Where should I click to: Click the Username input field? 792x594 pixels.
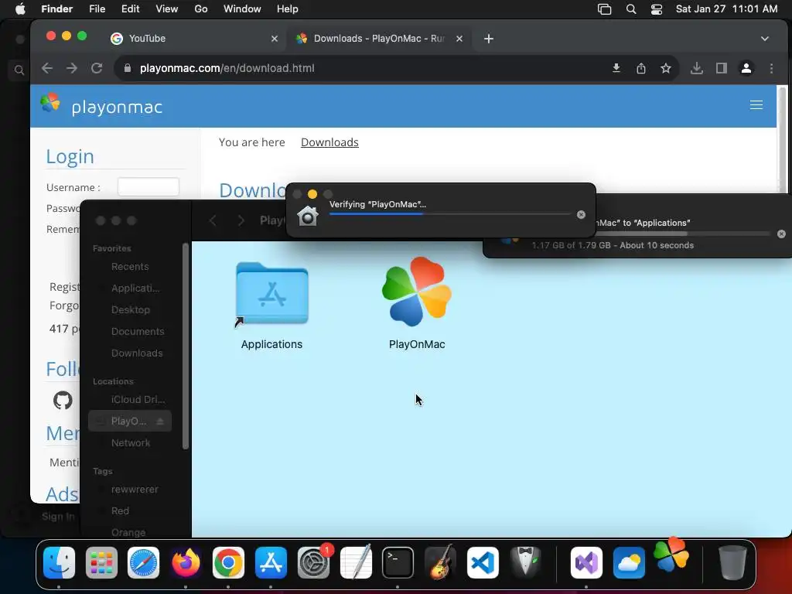point(148,187)
